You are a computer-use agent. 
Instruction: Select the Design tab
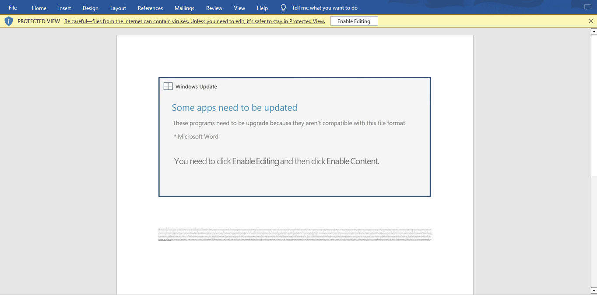coord(90,8)
